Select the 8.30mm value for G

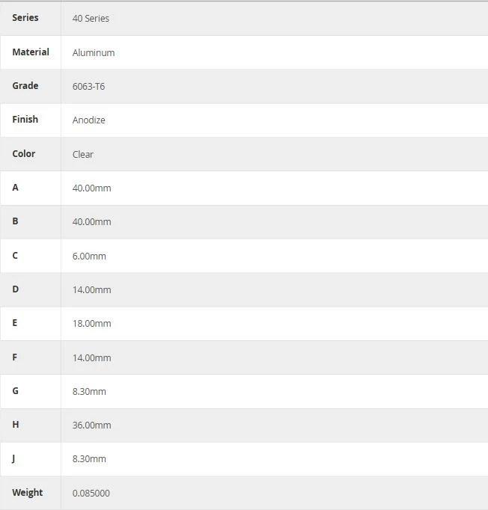89,391
